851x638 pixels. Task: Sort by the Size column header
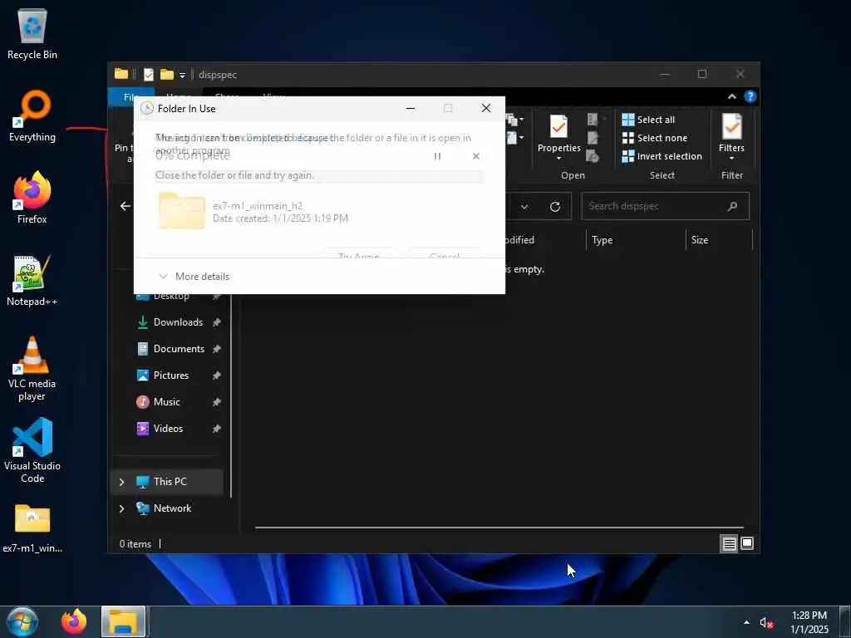720,240
